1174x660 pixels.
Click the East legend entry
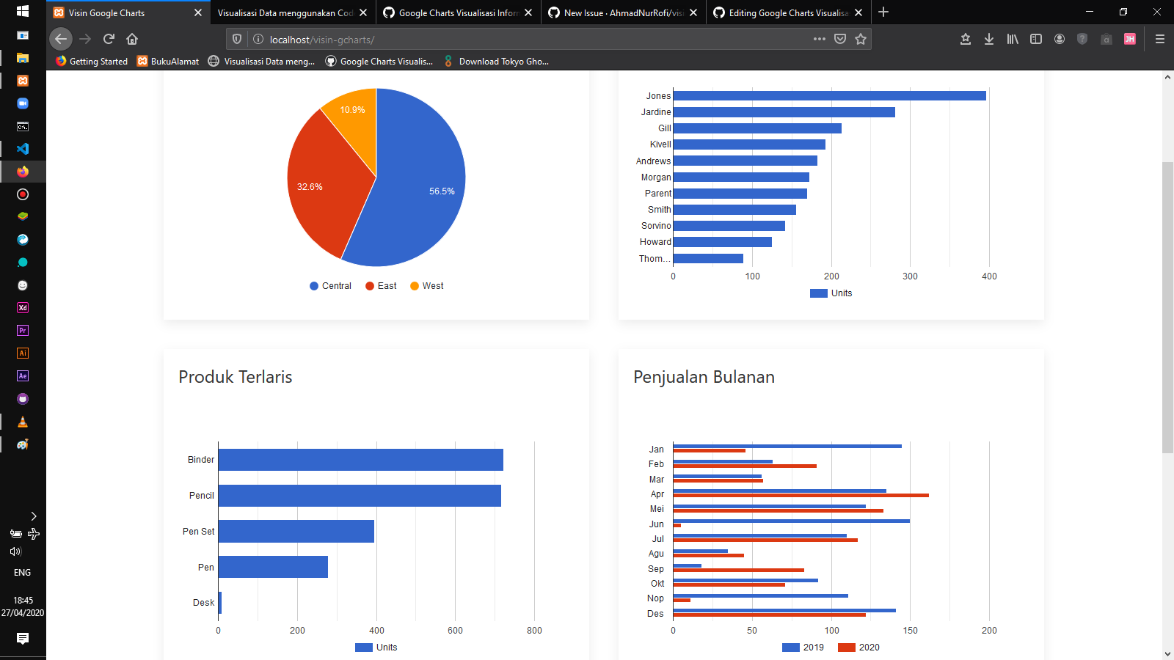[x=381, y=286]
